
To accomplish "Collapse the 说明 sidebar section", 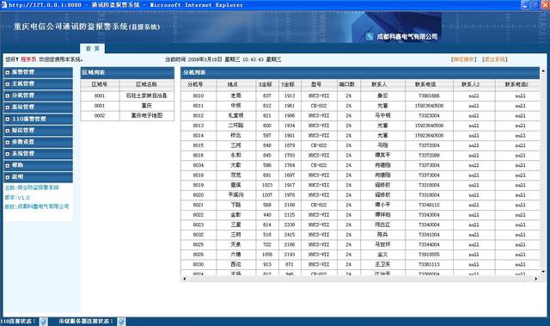I will 38,176.
